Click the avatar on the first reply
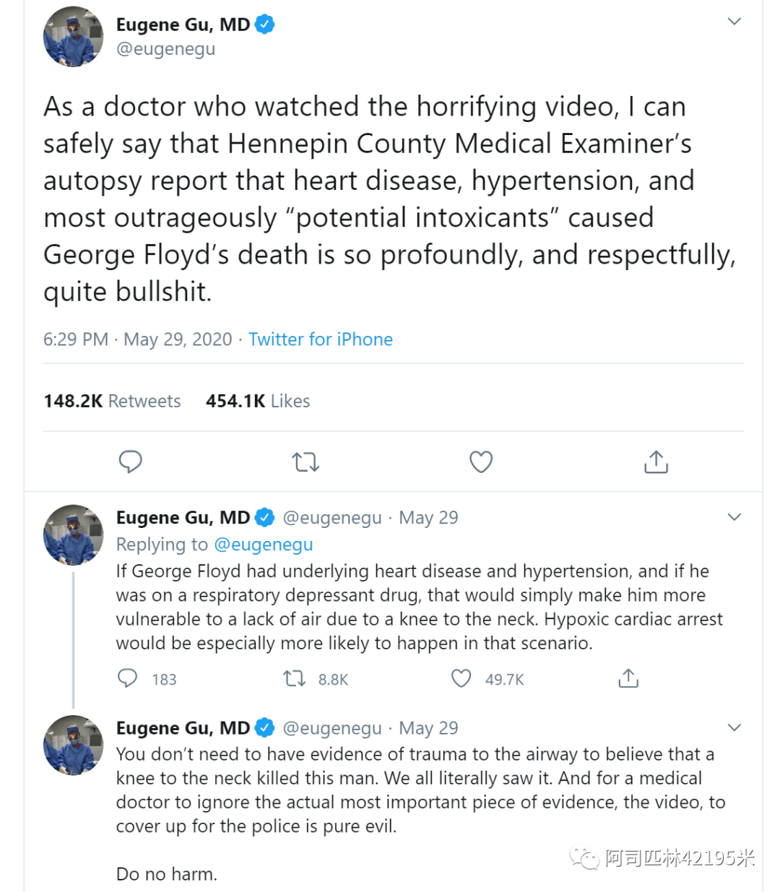Screen dimensions: 780x892 coord(74,534)
